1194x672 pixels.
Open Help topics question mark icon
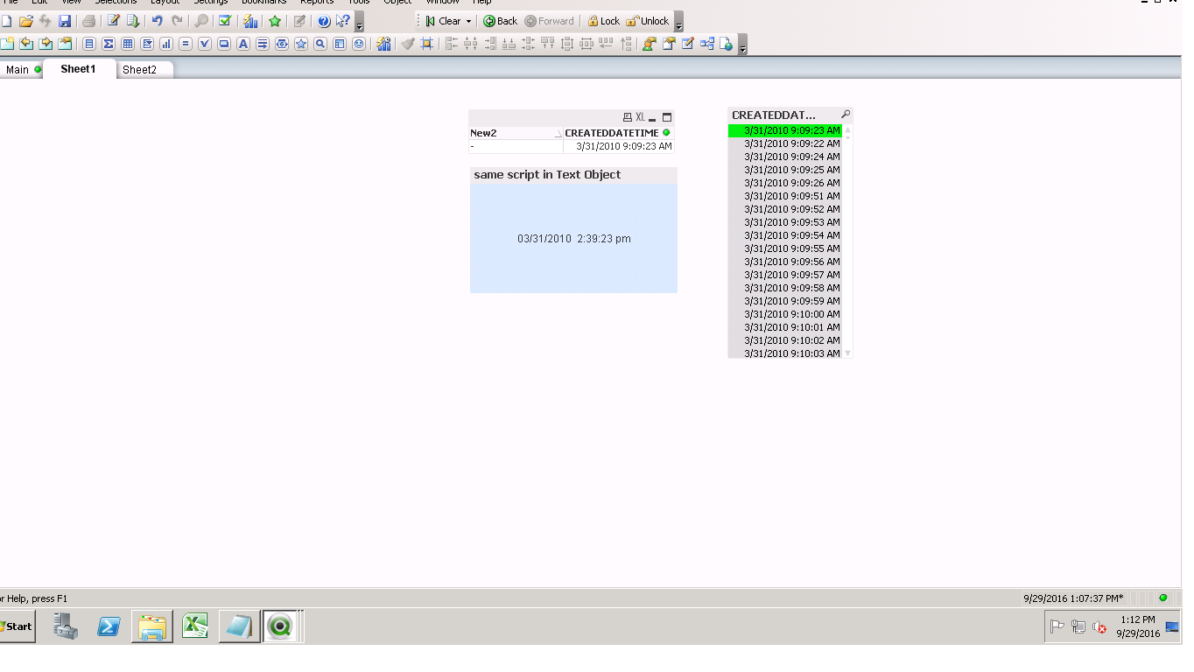coord(323,21)
